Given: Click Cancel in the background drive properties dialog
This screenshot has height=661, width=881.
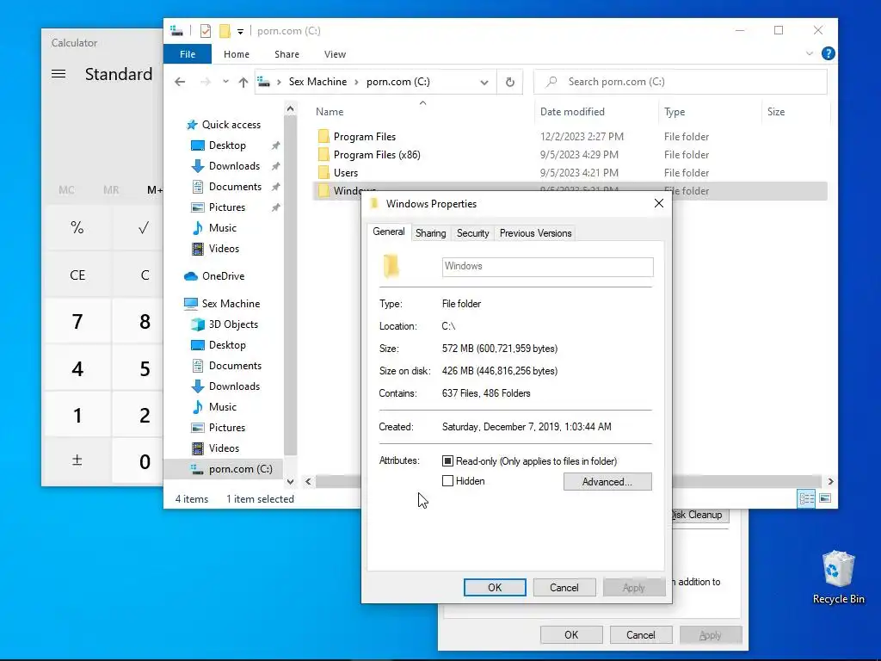Looking at the screenshot, I should pos(641,635).
